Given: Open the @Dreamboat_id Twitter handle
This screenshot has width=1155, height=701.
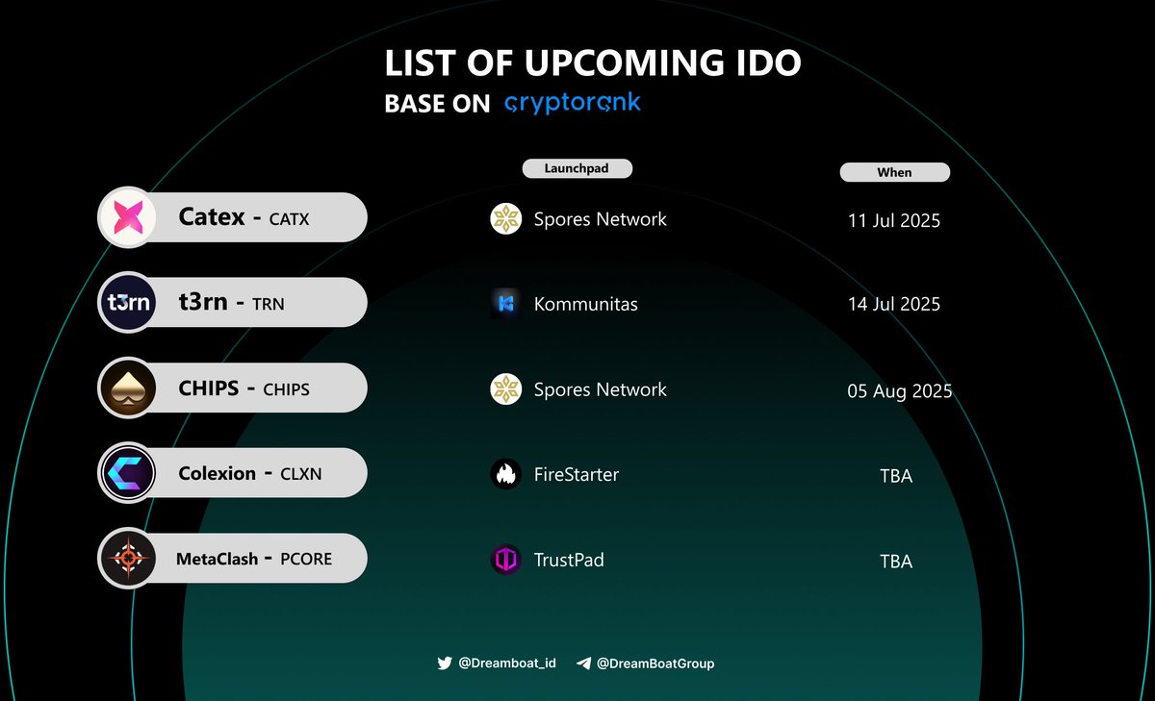Looking at the screenshot, I should coord(508,663).
